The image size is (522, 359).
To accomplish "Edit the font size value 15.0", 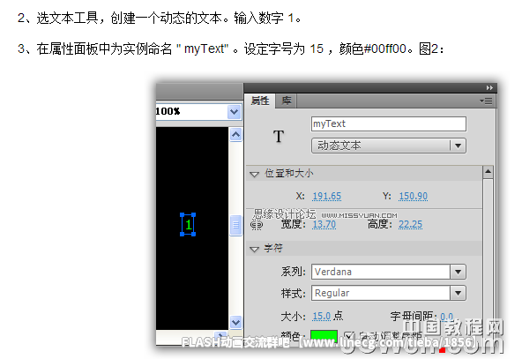I will (321, 316).
